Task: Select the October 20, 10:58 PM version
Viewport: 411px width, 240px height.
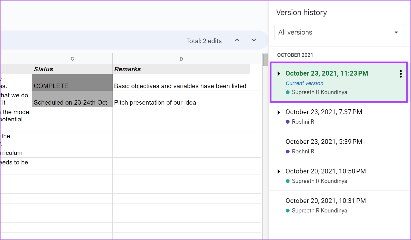Action: point(325,171)
